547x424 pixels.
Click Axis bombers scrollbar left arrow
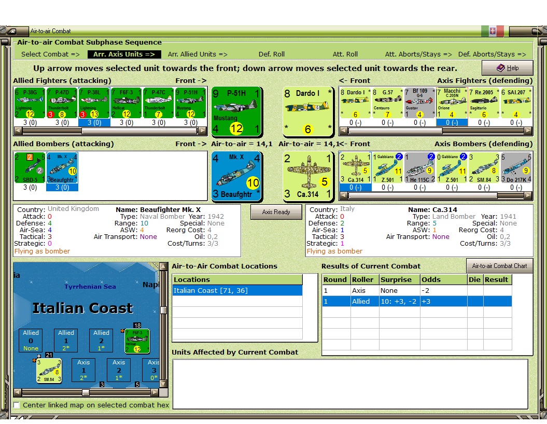(x=343, y=195)
